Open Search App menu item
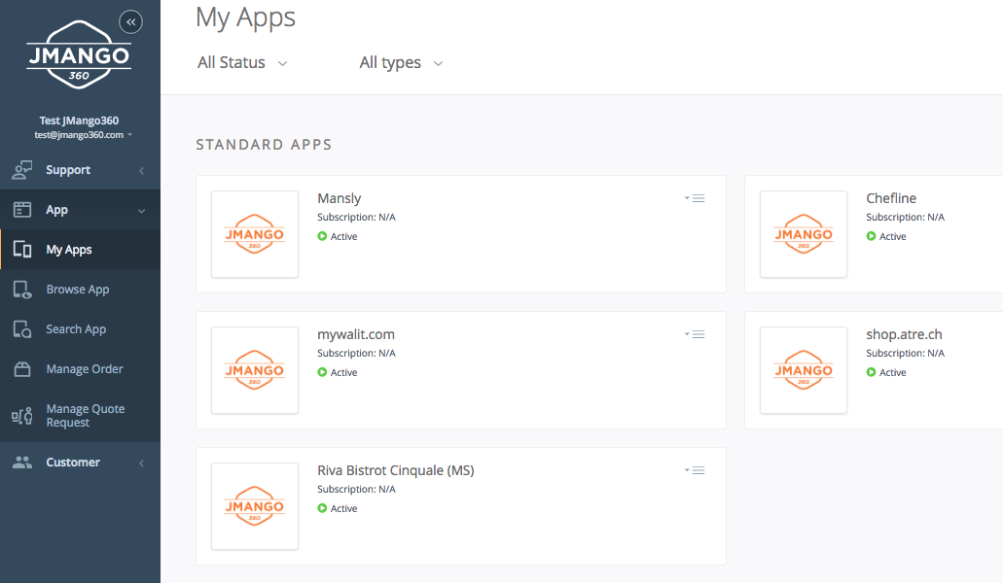 [x=80, y=329]
